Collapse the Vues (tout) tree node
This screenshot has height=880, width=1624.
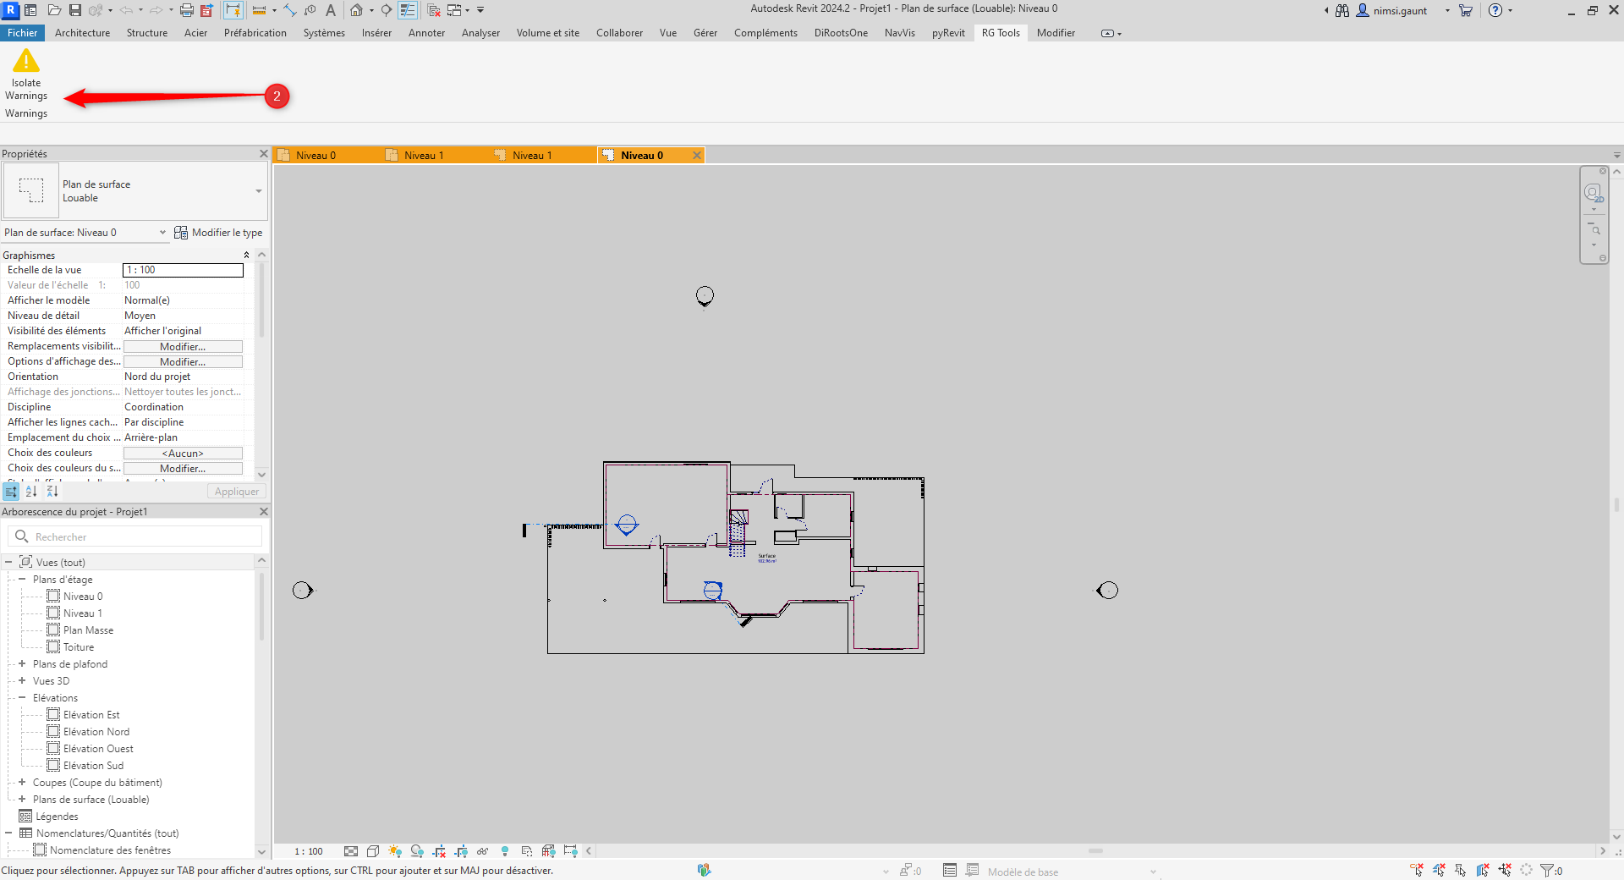click(x=8, y=563)
